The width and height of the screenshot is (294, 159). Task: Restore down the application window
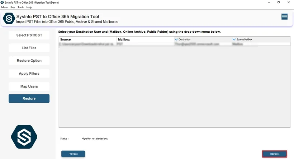click(x=279, y=2)
